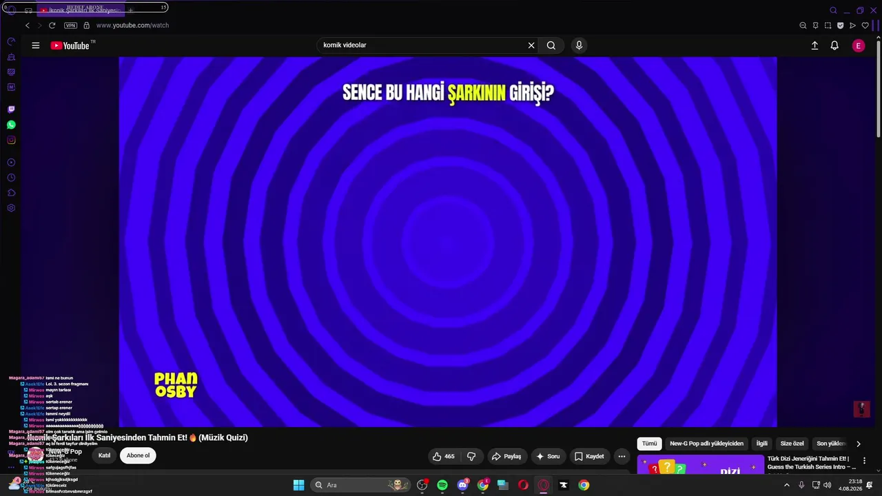The height and width of the screenshot is (496, 882).
Task: Show more filter chips with right arrow
Action: 858,444
